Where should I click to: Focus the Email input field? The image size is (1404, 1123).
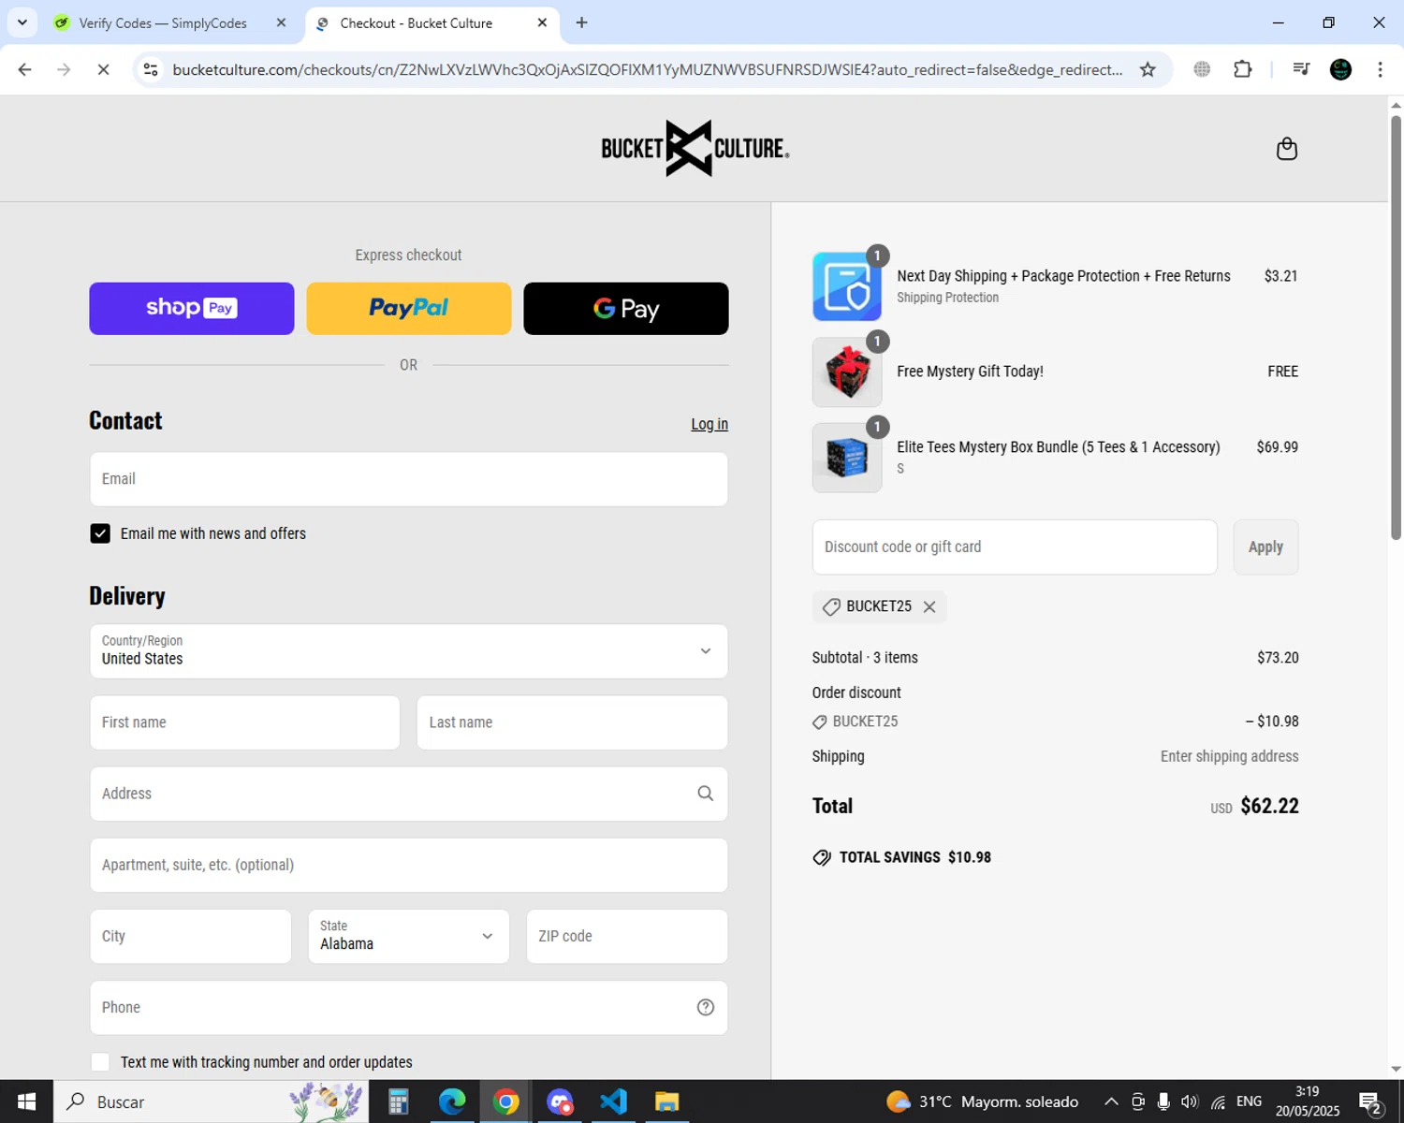pos(409,479)
